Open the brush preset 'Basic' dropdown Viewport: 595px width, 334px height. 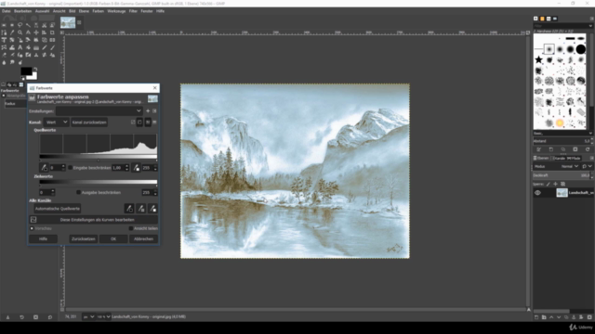(x=562, y=134)
